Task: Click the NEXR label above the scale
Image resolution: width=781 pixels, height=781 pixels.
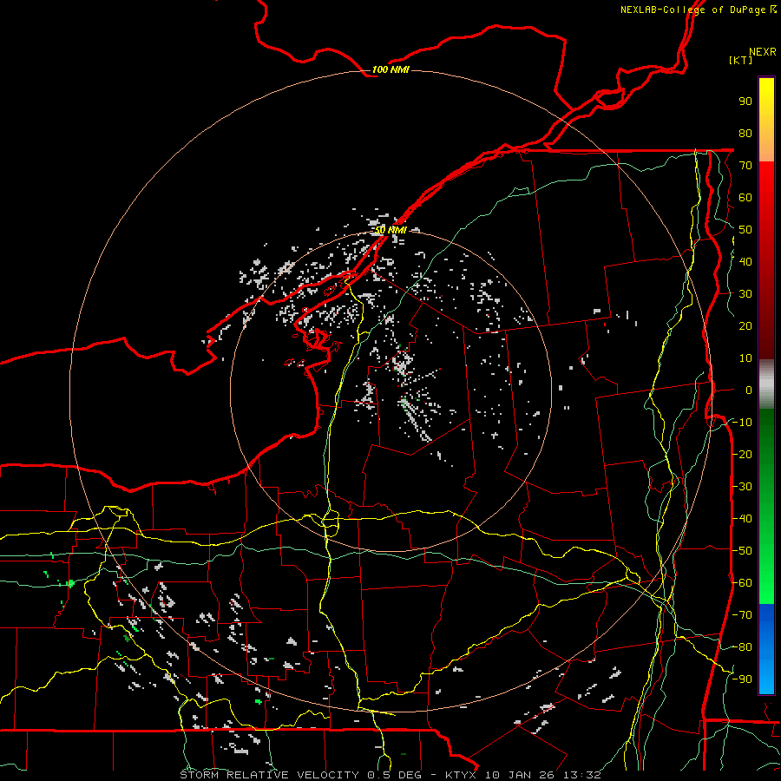Action: pos(763,52)
